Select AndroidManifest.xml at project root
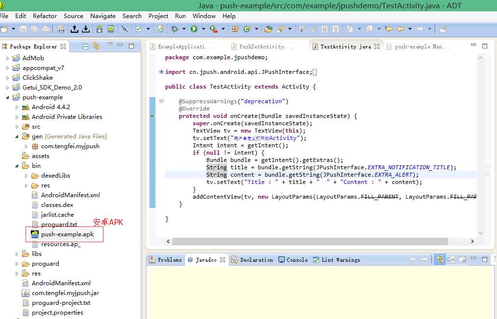 tap(61, 283)
